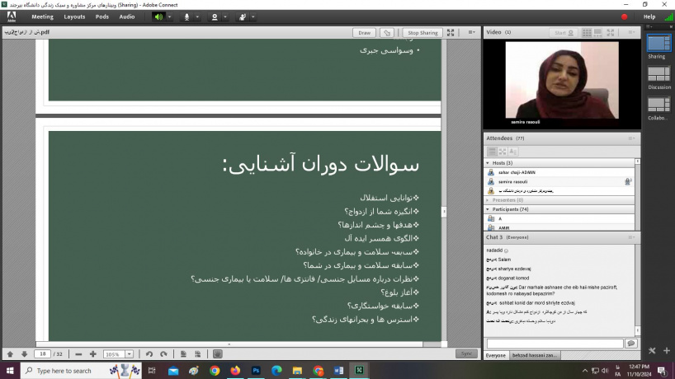675x379 pixels.
Task: Maximize the Video pod
Action: [x=611, y=33]
